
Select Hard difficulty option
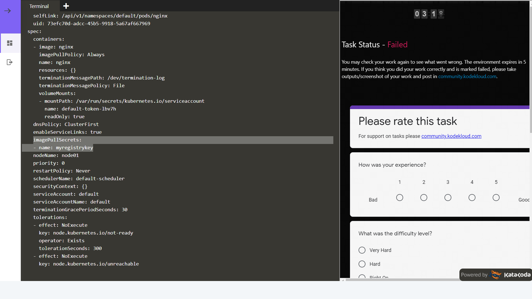pos(362,264)
